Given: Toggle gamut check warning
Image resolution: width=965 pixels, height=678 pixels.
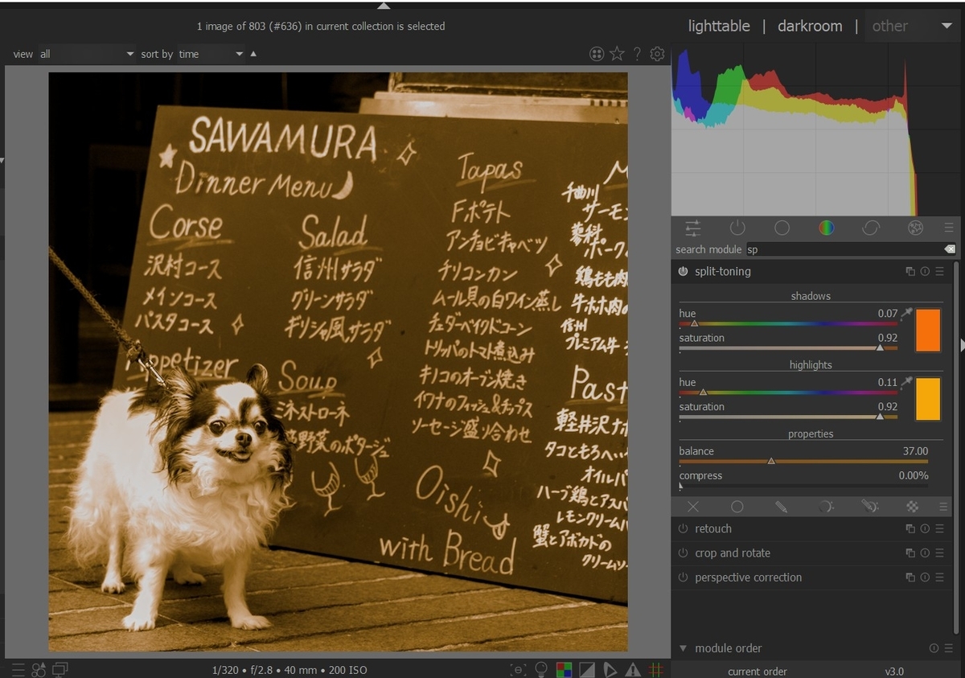Looking at the screenshot, I should pos(633,669).
